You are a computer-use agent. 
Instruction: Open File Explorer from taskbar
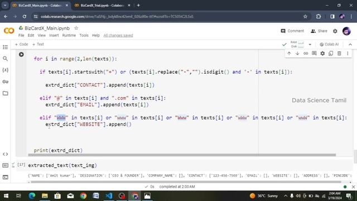(45, 196)
